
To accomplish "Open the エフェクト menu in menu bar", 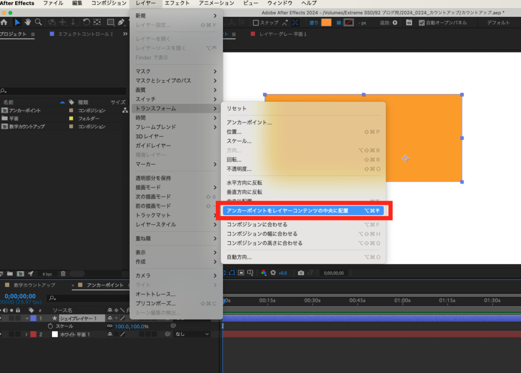I will click(x=177, y=3).
